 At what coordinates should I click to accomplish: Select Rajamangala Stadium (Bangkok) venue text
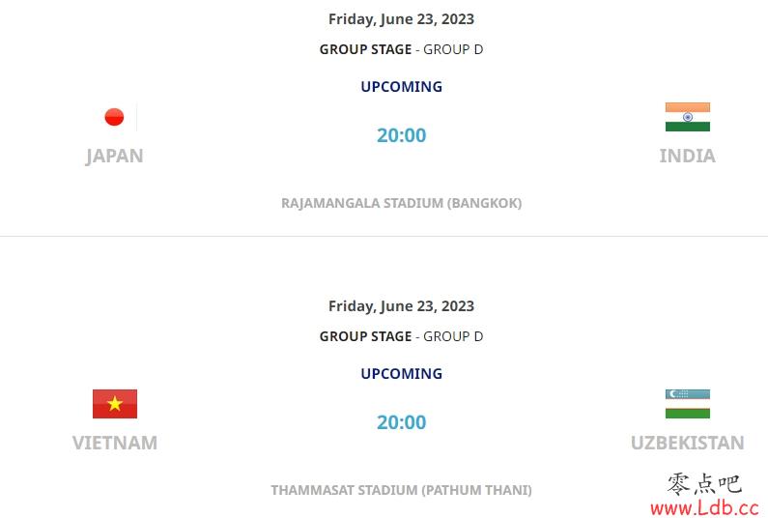(x=401, y=203)
